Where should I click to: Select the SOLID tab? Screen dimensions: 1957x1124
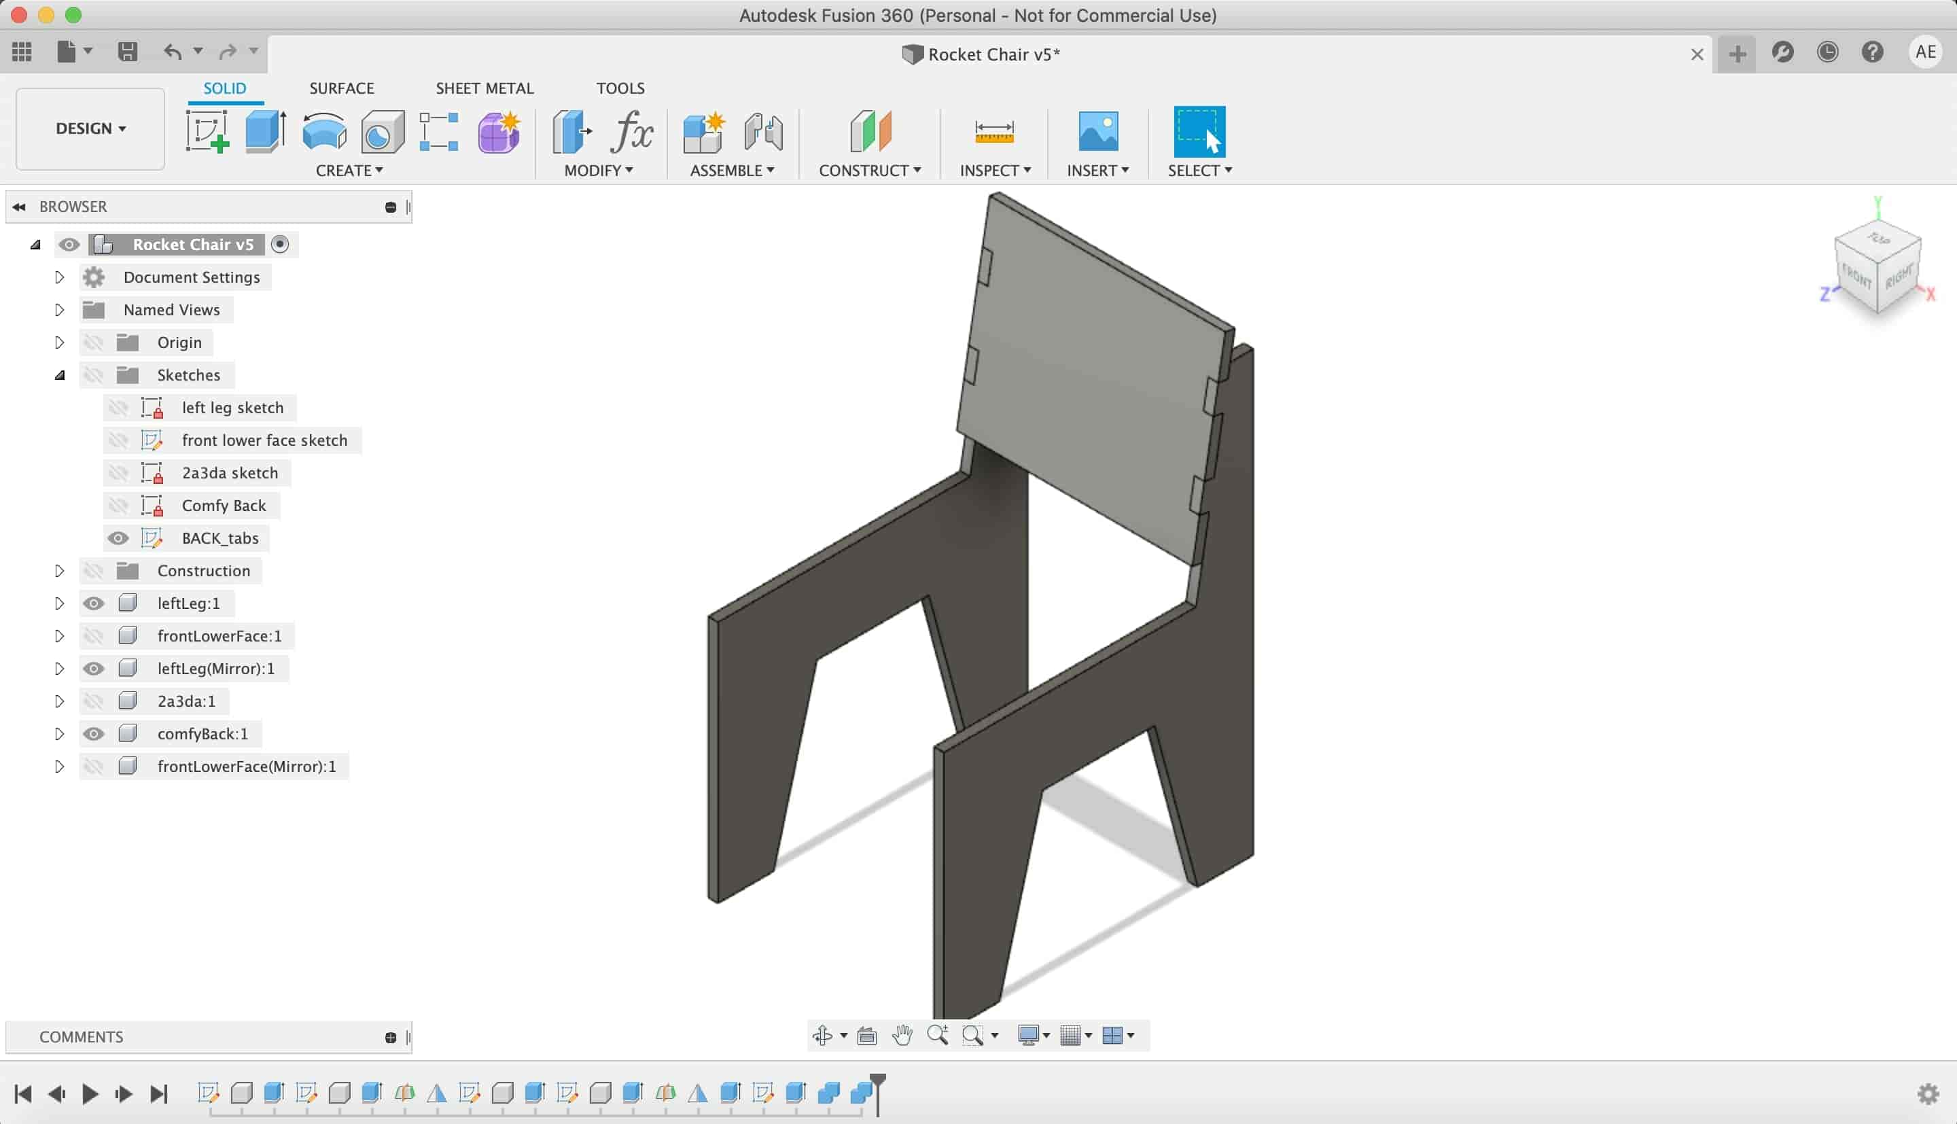(x=224, y=88)
